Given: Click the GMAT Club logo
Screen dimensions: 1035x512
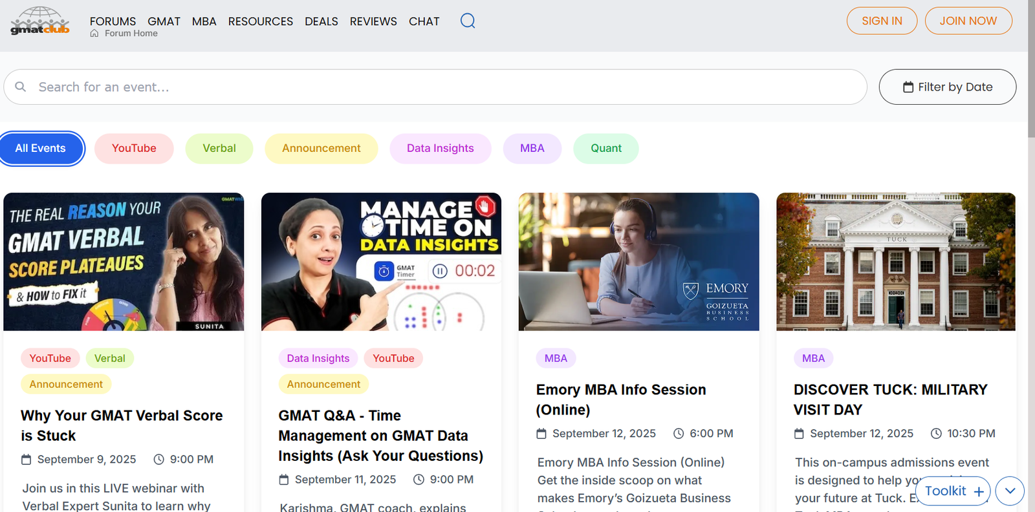Looking at the screenshot, I should pyautogui.click(x=40, y=21).
